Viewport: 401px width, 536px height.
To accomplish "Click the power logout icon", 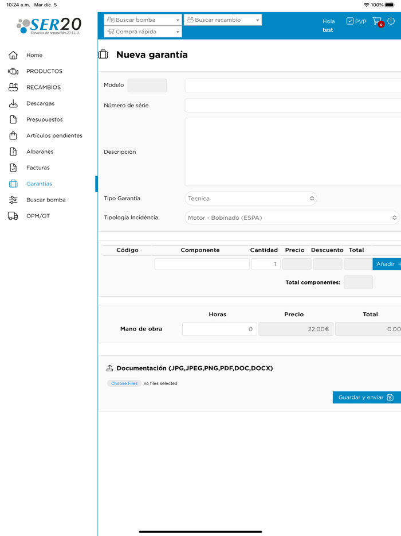I will (391, 21).
